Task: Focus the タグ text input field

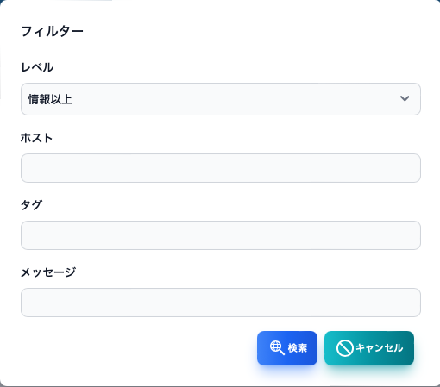Action: coord(221,235)
